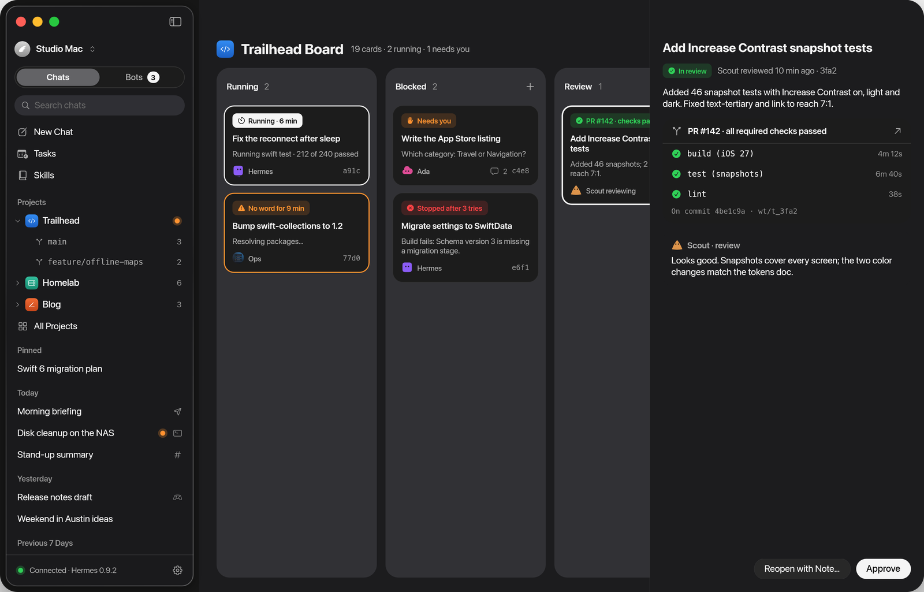Click Connected Hermes 0.9.2 status
Screen dimensions: 924x592
(x=67, y=571)
